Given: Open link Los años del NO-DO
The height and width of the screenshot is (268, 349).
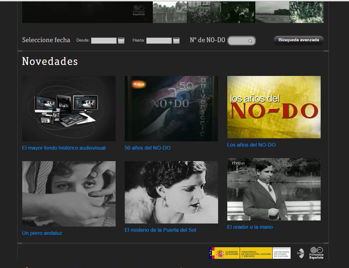Looking at the screenshot, I should (x=251, y=145).
